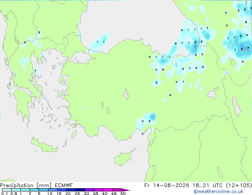The image size is (252, 195).
Task: Click the '2' legend scale label
Action: 30,193
